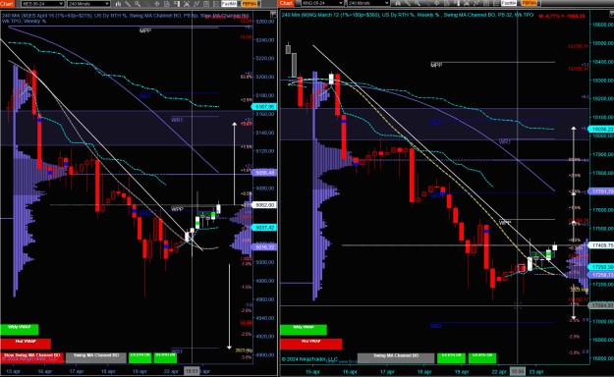Open properties icon in right chart toolbar

[x=486, y=4]
